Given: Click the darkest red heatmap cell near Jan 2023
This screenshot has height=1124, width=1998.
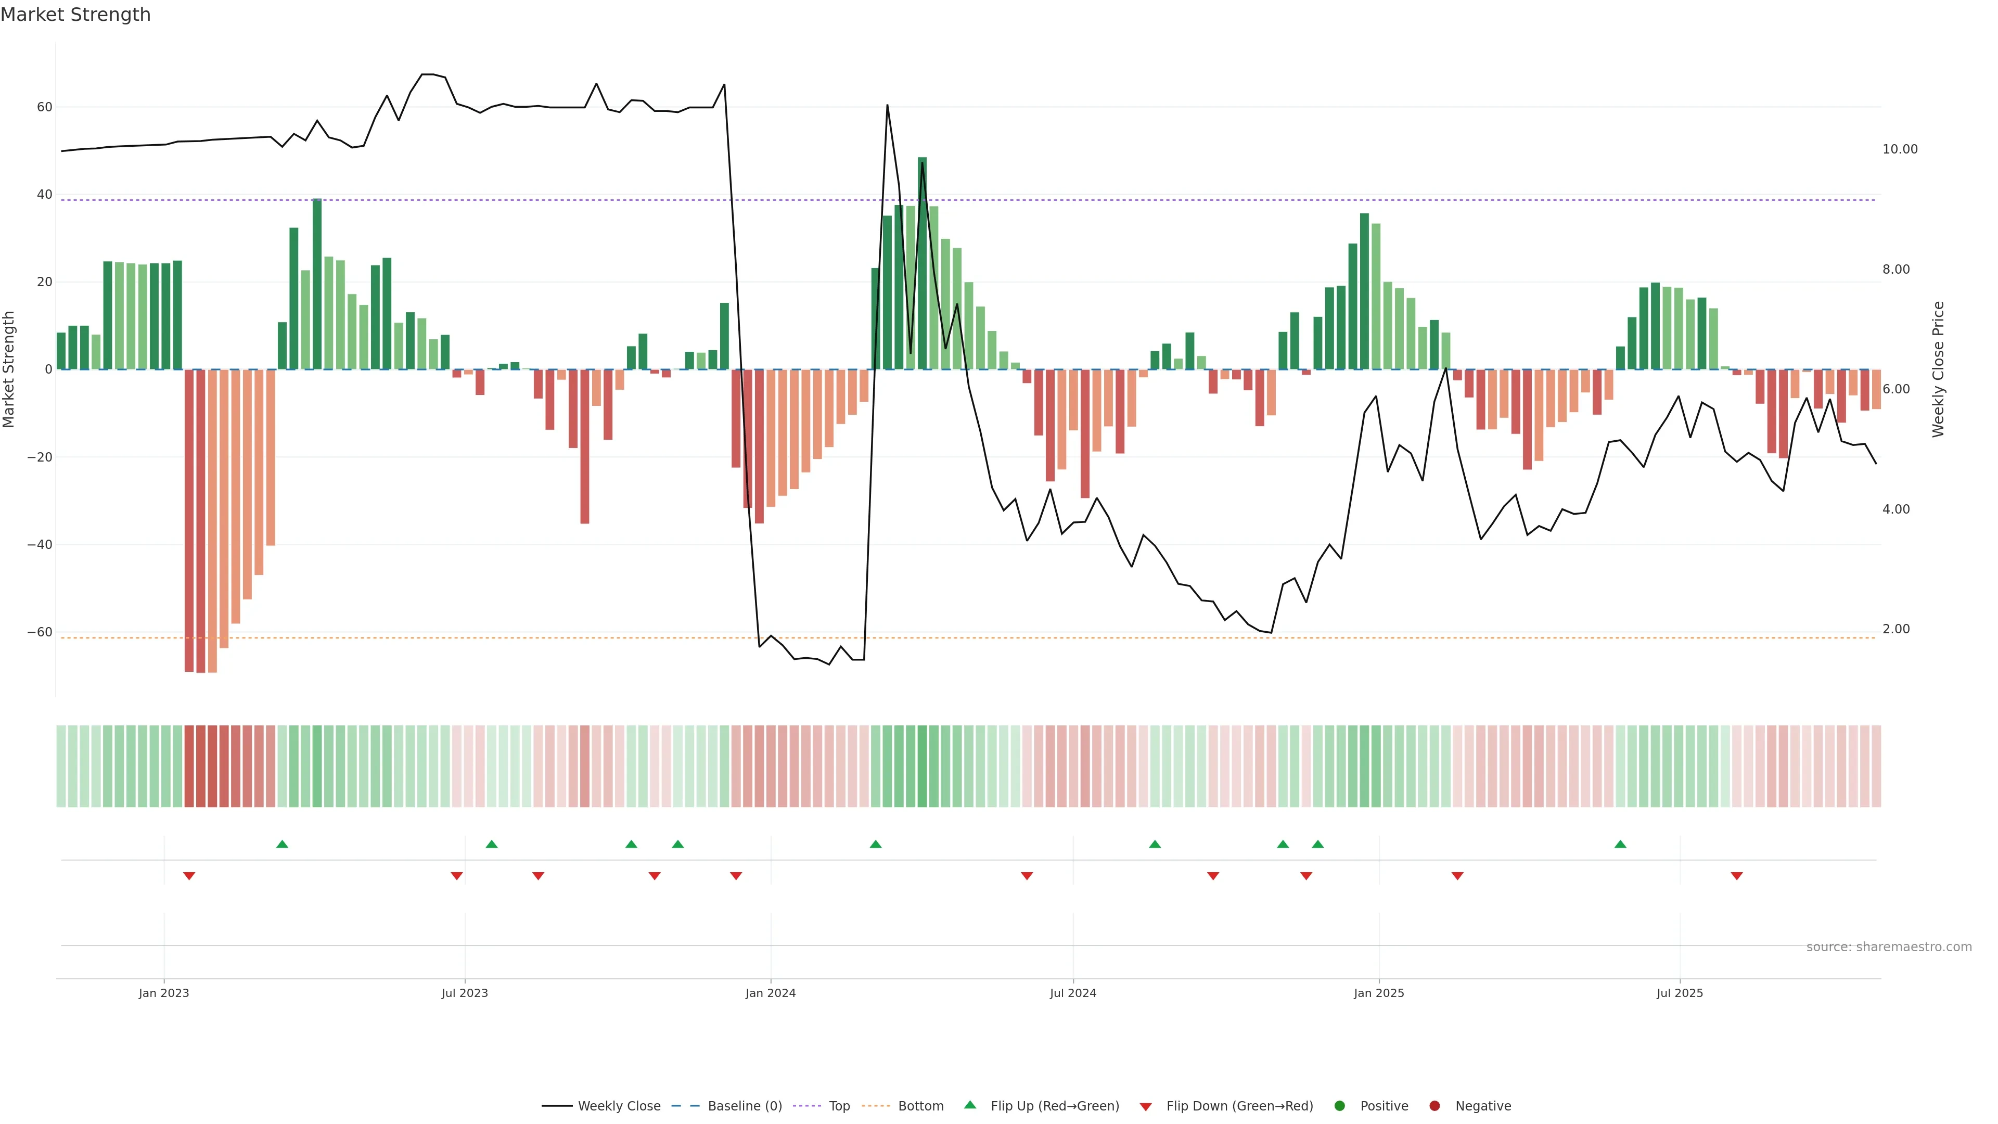Looking at the screenshot, I should (x=201, y=767).
